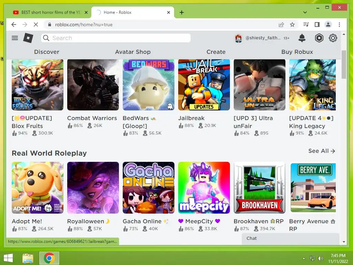The height and width of the screenshot is (265, 353).
Task: Click the scrollbar down arrow
Action: click(344, 242)
